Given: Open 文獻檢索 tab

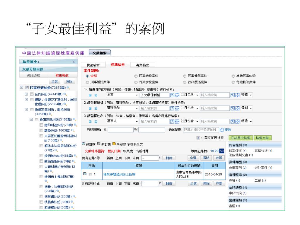Looking at the screenshot, I should pos(100,53).
